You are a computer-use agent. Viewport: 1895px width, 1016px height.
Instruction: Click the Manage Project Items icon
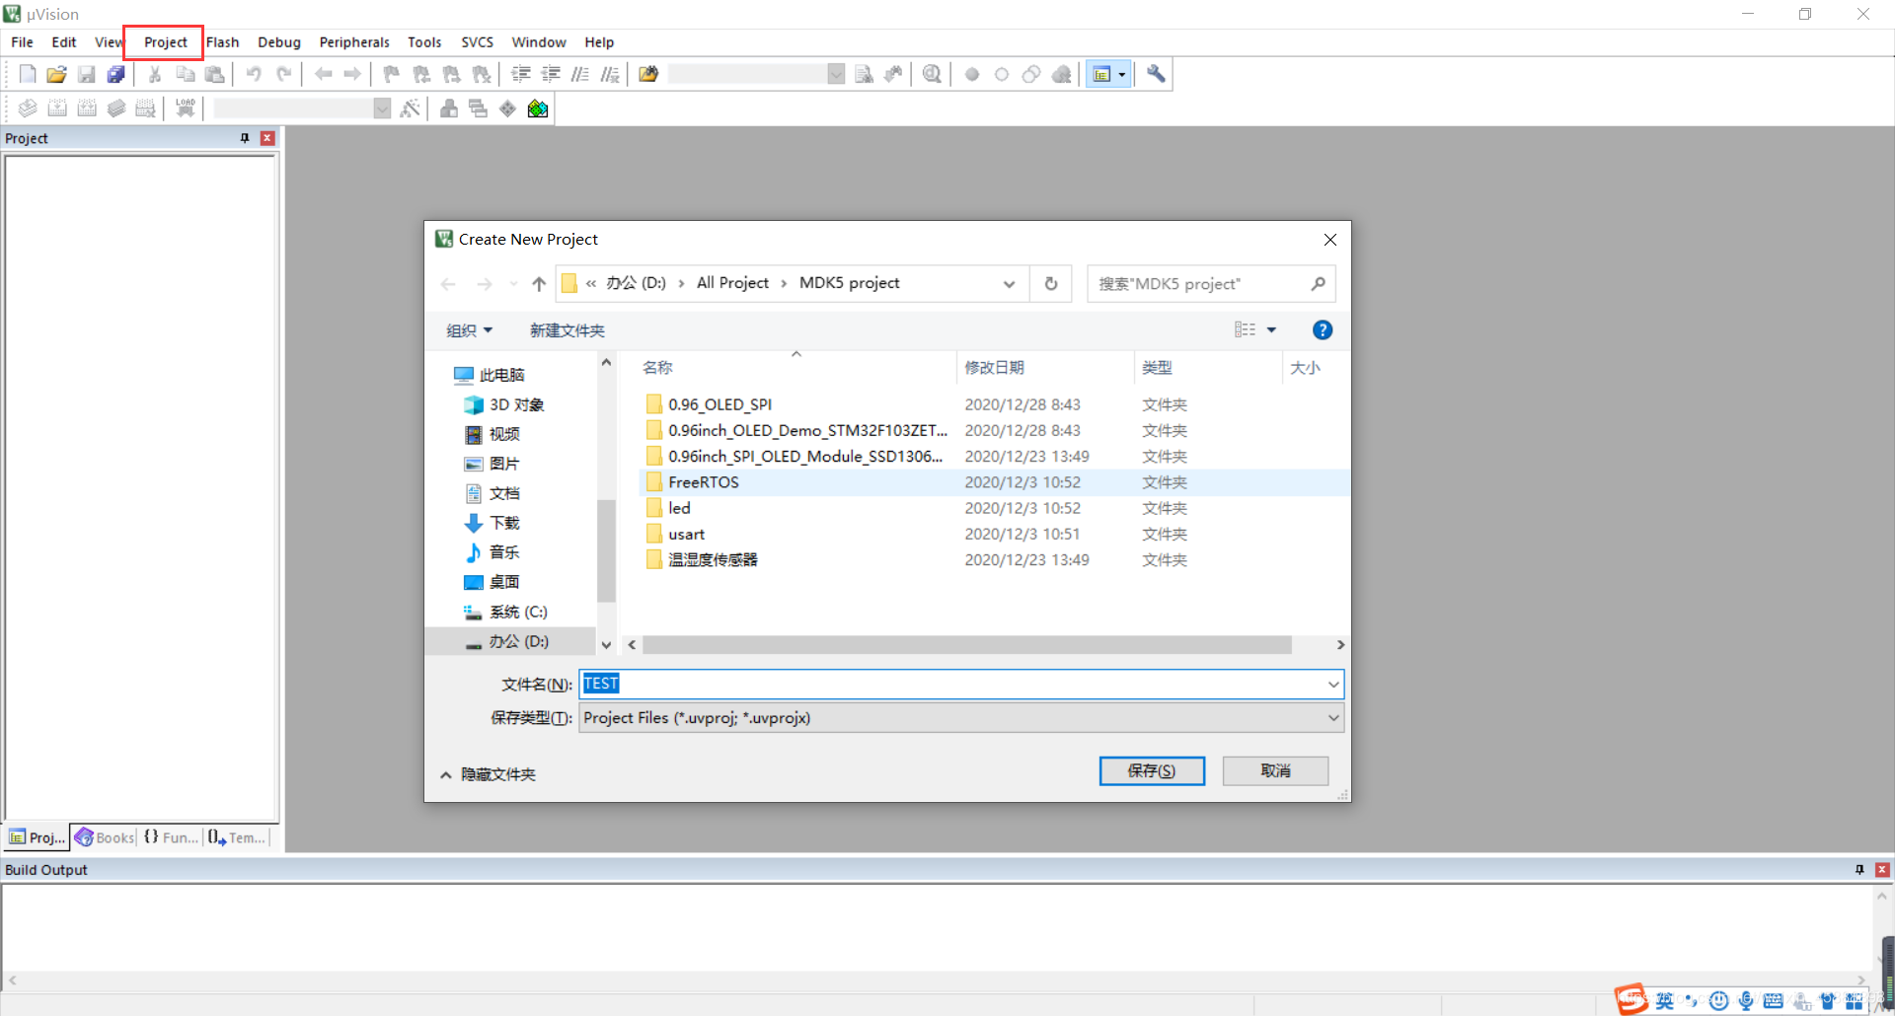pyautogui.click(x=449, y=109)
